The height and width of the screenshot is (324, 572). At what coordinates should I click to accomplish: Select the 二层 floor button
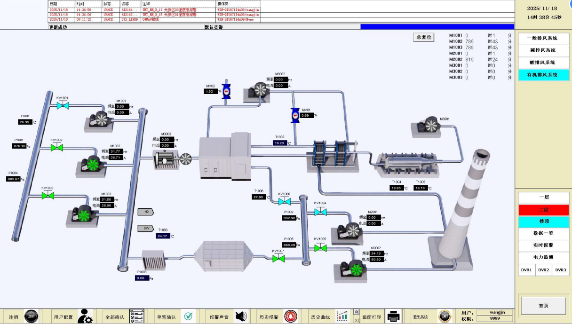click(543, 210)
